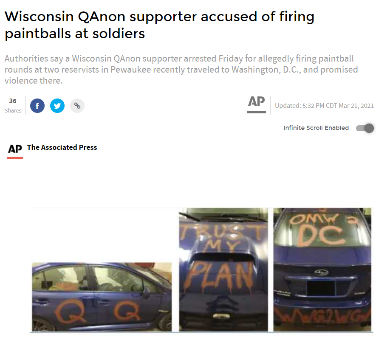This screenshot has width=387, height=349.
Task: Click the article headline about QAnon supporter
Action: click(159, 25)
